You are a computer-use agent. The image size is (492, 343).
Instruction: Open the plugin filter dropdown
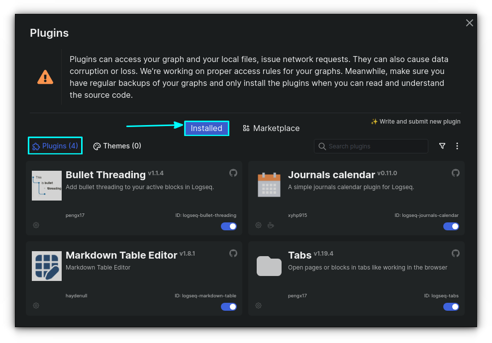442,146
